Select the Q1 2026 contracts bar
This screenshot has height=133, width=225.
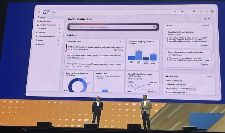coord(139,56)
